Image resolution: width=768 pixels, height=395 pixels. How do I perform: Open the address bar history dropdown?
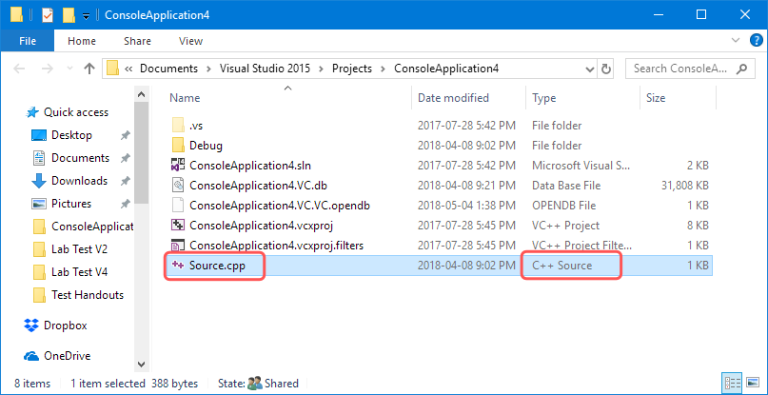pos(591,69)
